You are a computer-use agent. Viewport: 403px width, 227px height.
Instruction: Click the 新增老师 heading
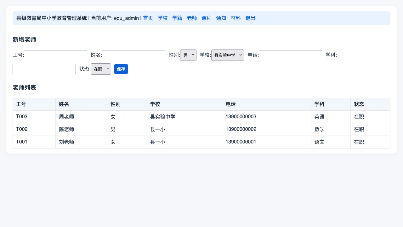pos(24,40)
